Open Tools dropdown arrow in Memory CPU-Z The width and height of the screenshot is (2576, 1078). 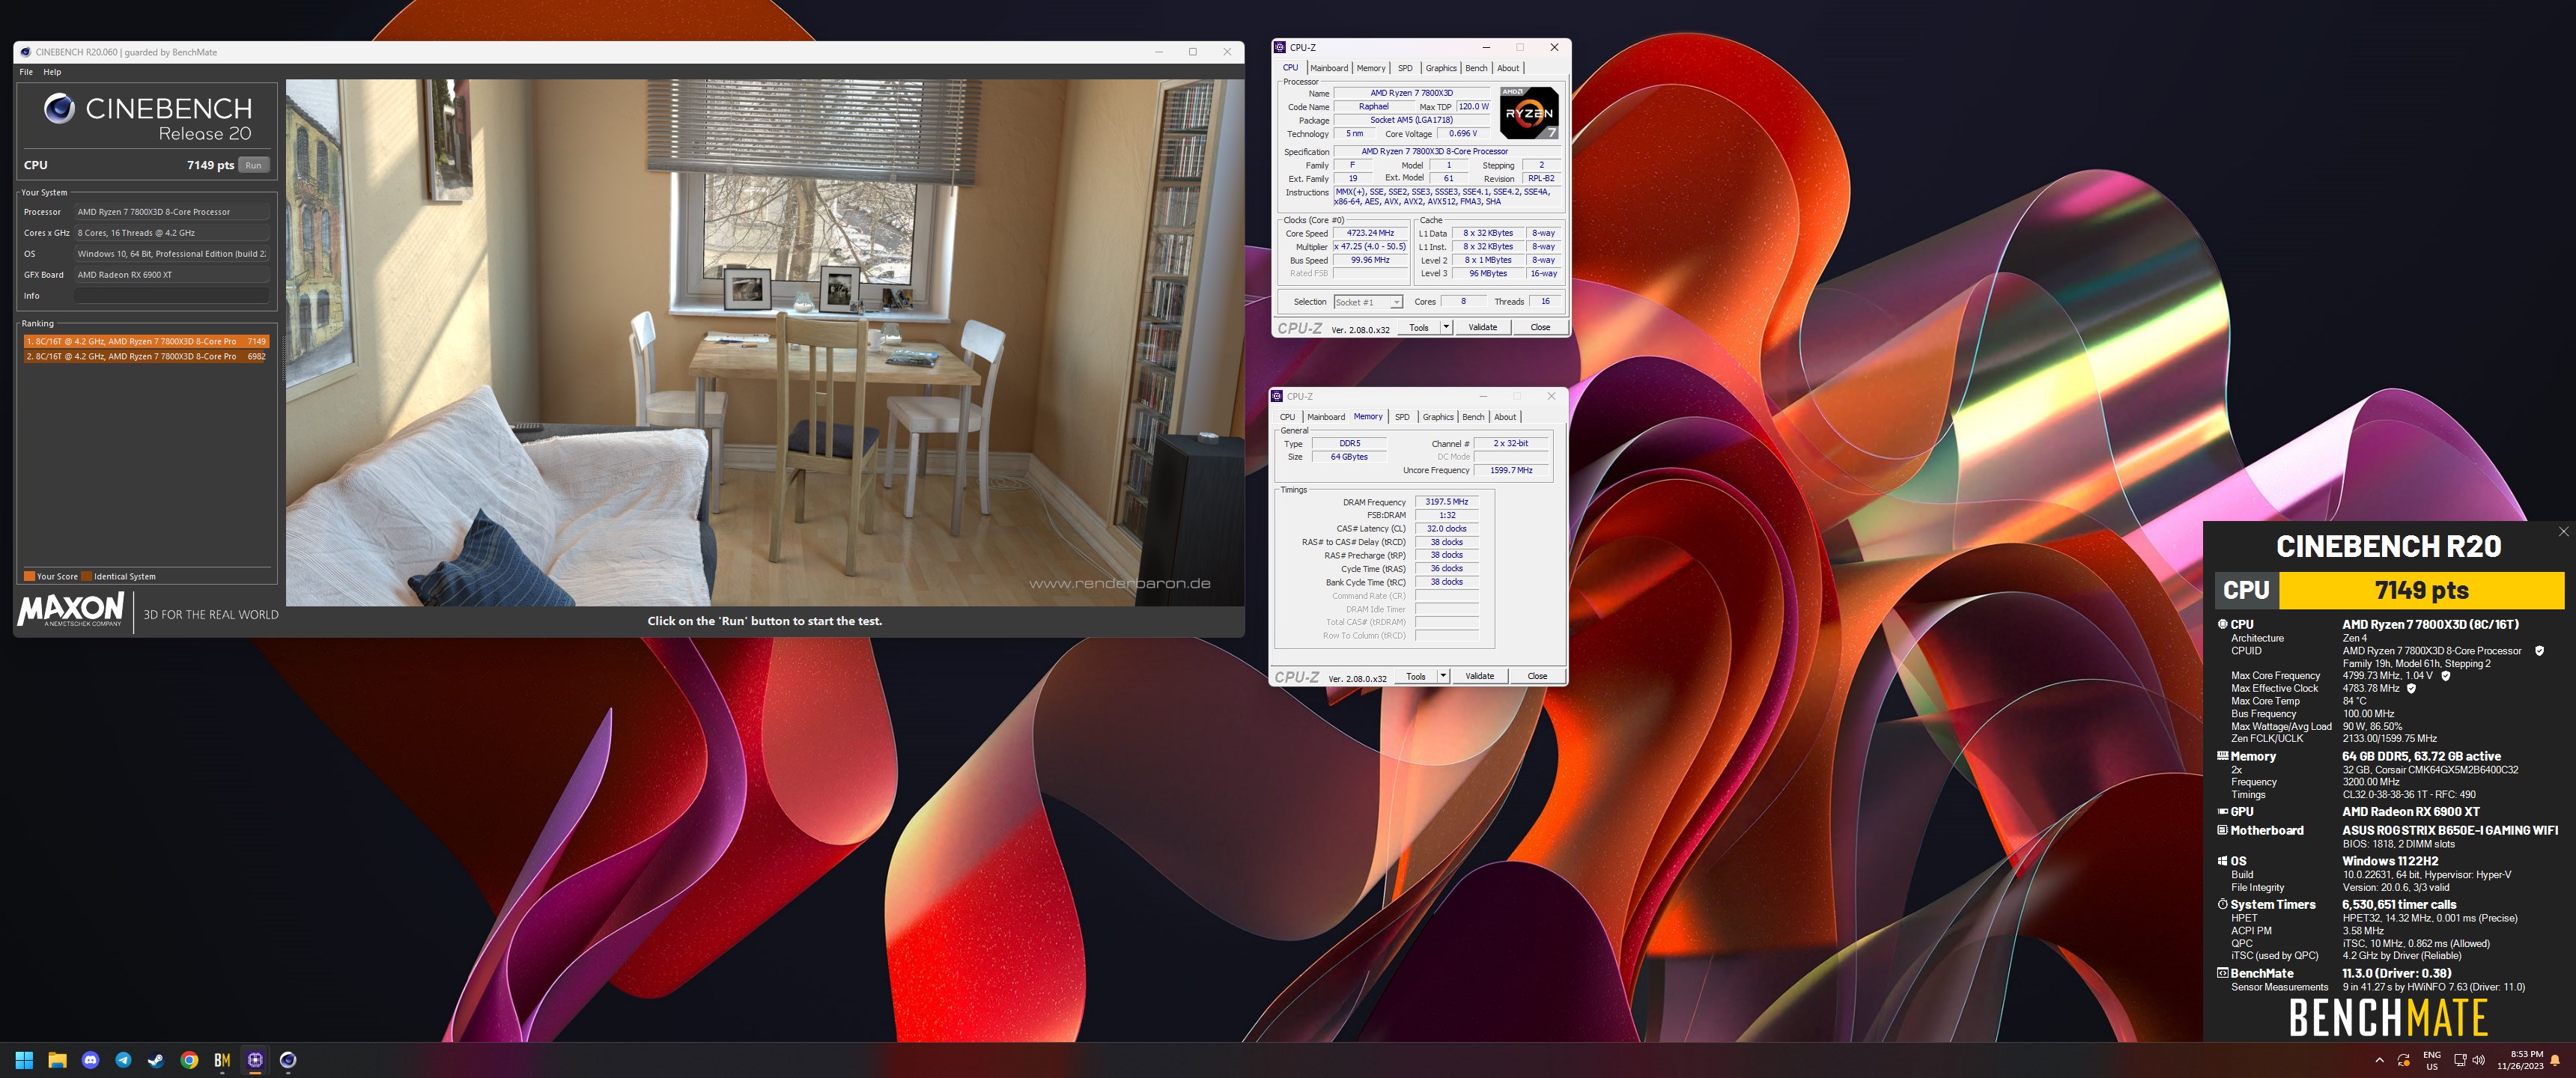pyautogui.click(x=1442, y=676)
